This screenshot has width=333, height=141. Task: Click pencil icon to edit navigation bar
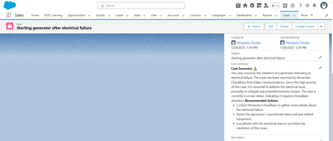point(326,15)
